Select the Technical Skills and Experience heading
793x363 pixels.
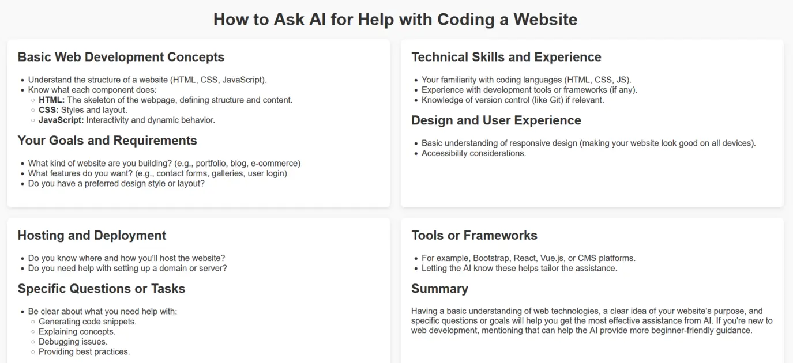(506, 57)
